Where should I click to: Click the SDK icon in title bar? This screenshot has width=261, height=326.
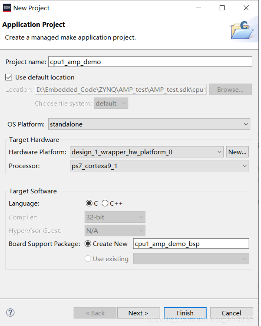pos(7,8)
